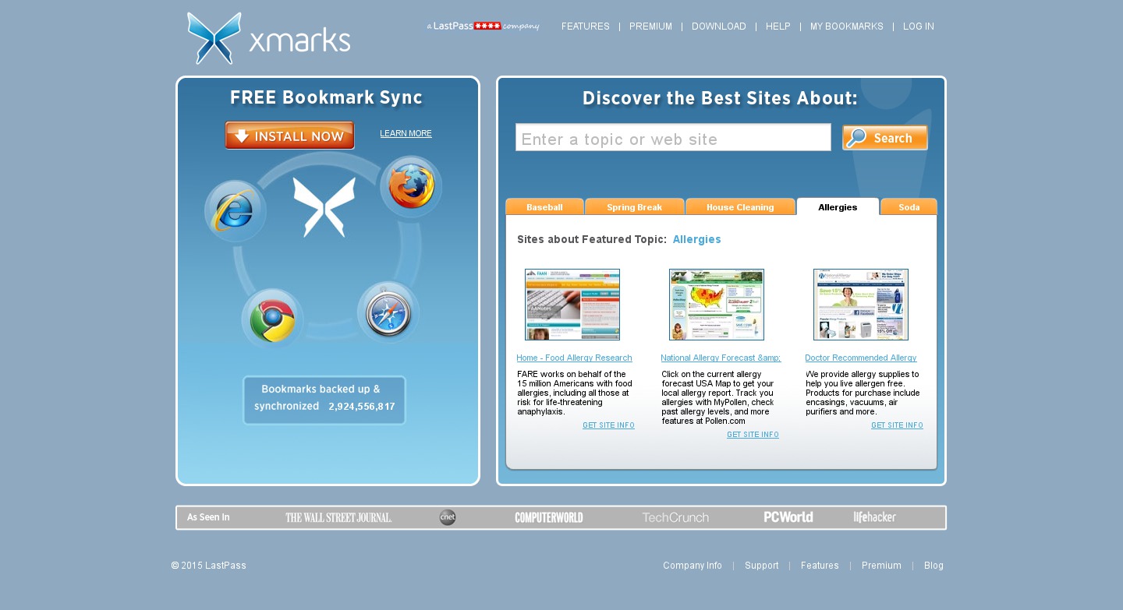1123x610 pixels.
Task: Click the Learn More link
Action: point(406,133)
